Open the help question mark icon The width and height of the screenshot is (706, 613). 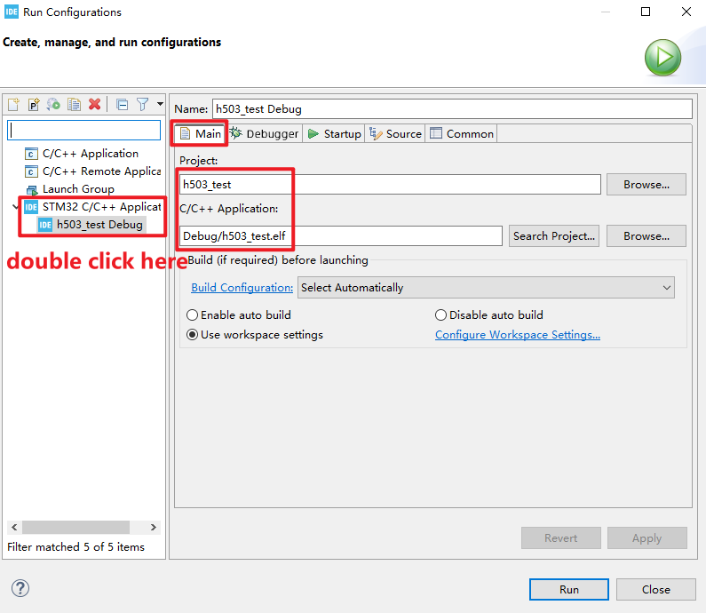pos(20,588)
